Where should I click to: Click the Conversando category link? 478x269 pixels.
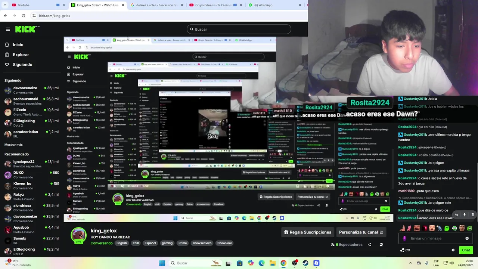(x=101, y=243)
